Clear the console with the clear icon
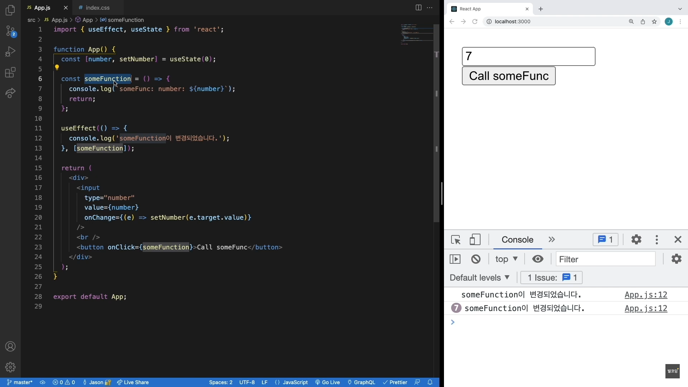Screen dimensions: 688x387 tap(476, 259)
